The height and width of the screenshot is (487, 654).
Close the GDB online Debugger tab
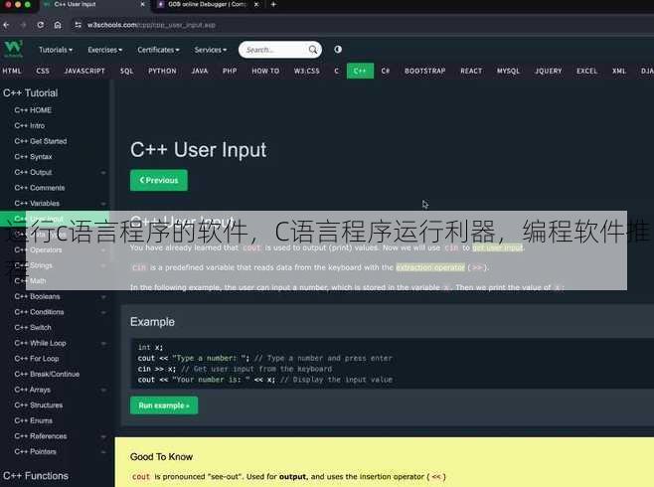pos(256,4)
